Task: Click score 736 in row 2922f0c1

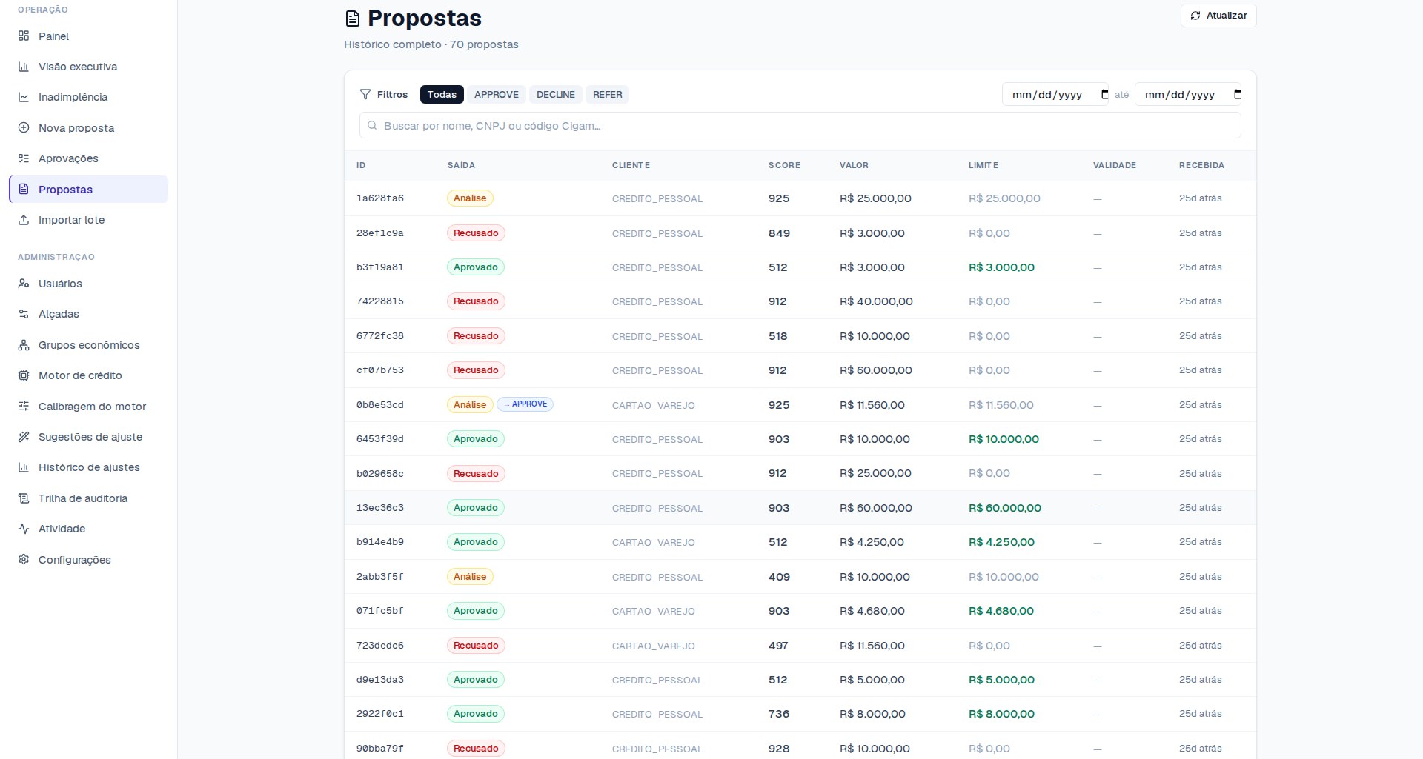Action: click(779, 714)
